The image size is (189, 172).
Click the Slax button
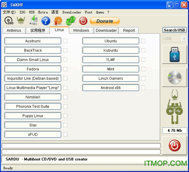(33, 125)
